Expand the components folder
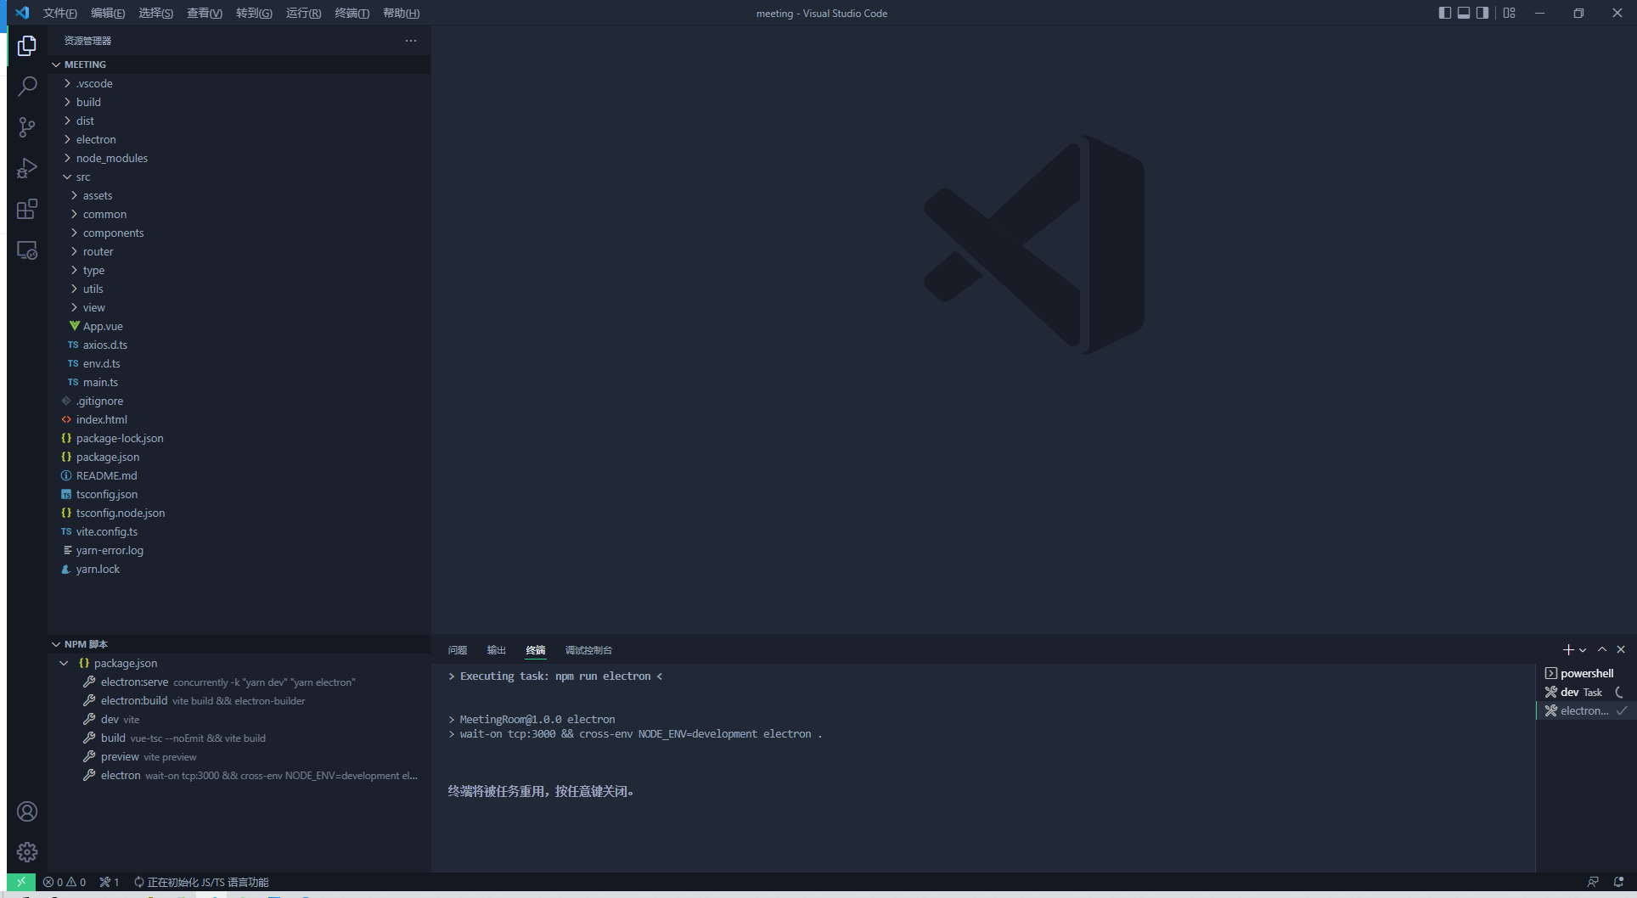This screenshot has height=898, width=1637. point(239,233)
